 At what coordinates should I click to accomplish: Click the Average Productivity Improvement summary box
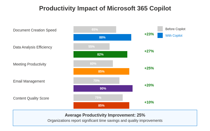tap(105, 118)
